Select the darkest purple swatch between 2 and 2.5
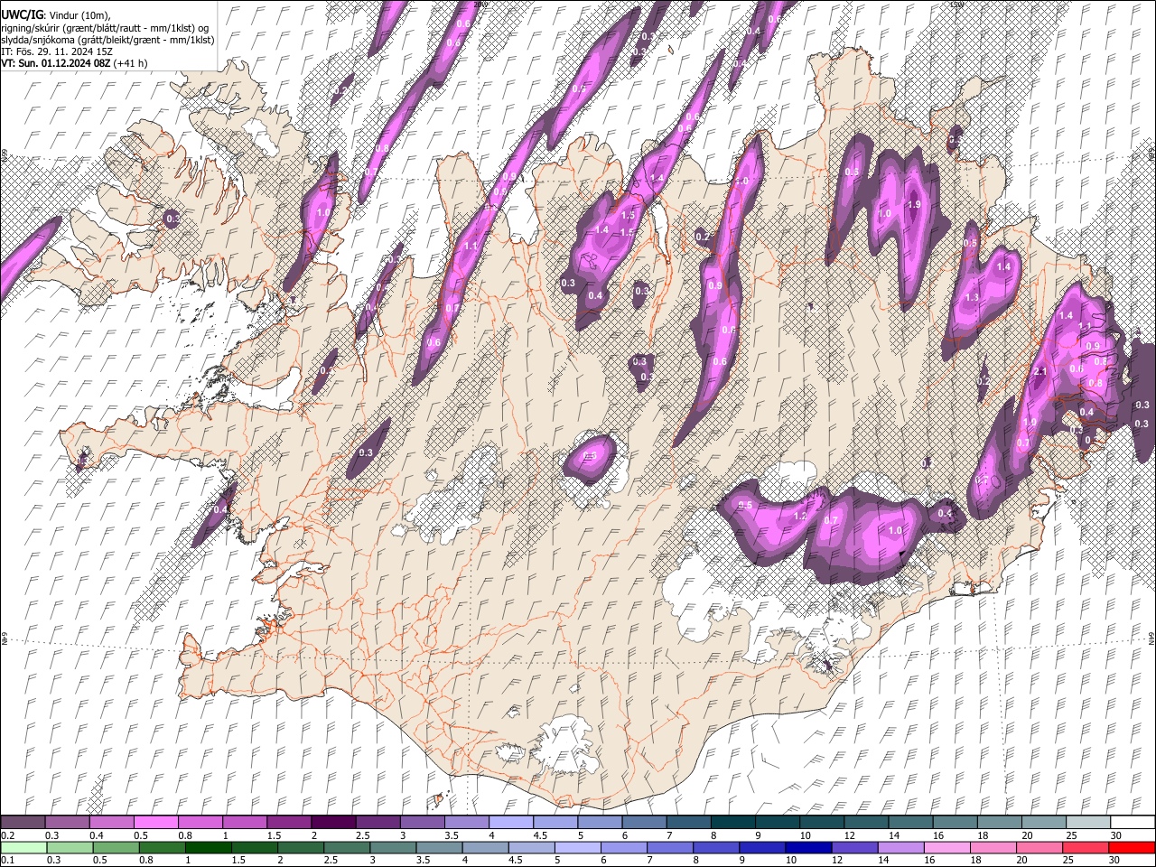 coord(332,822)
